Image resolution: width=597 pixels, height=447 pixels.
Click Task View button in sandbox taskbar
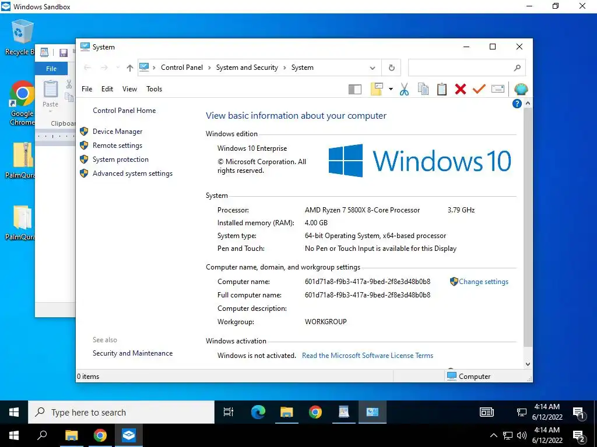229,413
